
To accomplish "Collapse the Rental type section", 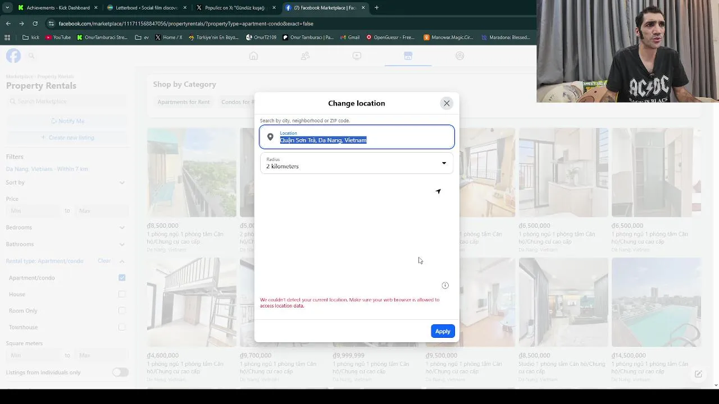I will pyautogui.click(x=122, y=261).
